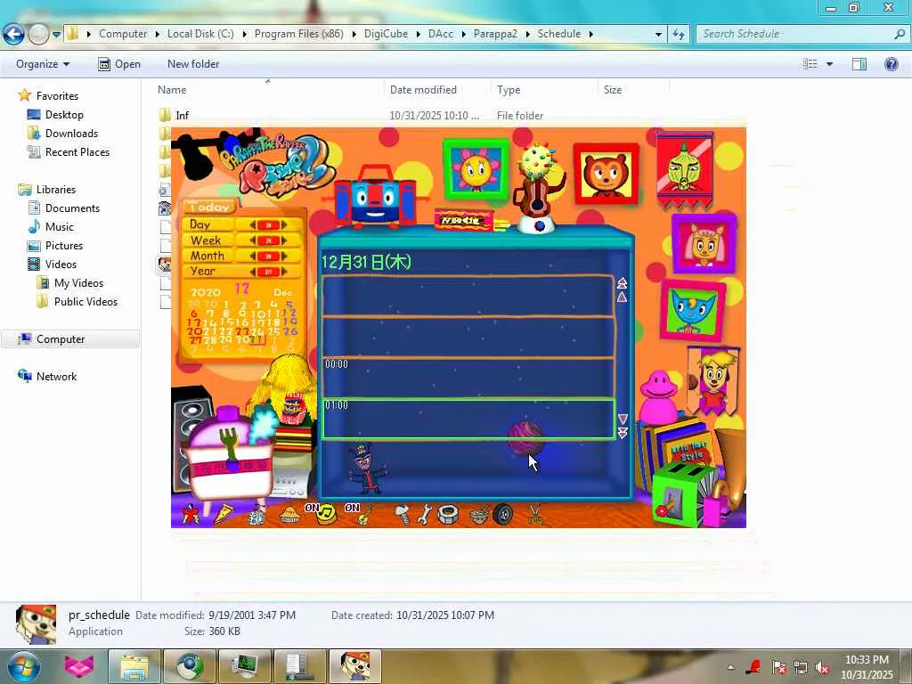Click the screw bolt icon in bottom bar
The image size is (912, 684).
point(402,514)
